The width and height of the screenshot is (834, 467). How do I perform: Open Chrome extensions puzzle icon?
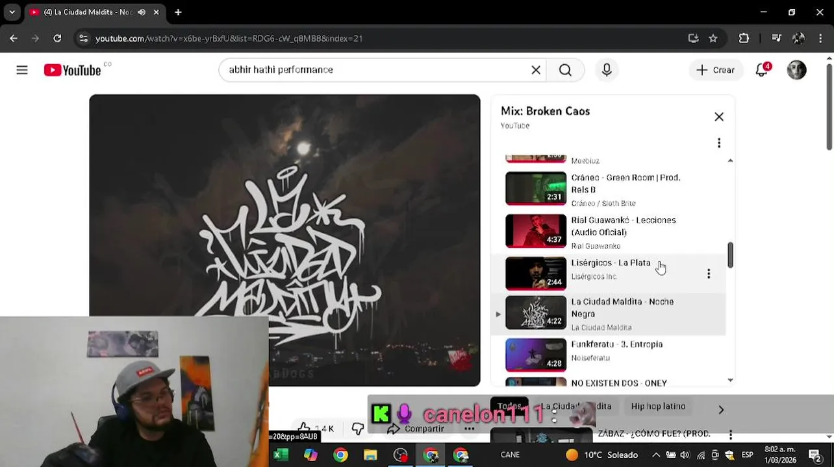coord(744,38)
